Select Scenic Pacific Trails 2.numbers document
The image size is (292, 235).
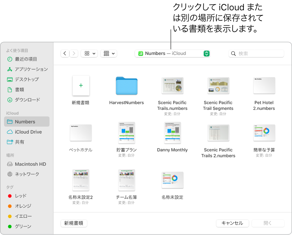click(x=218, y=133)
